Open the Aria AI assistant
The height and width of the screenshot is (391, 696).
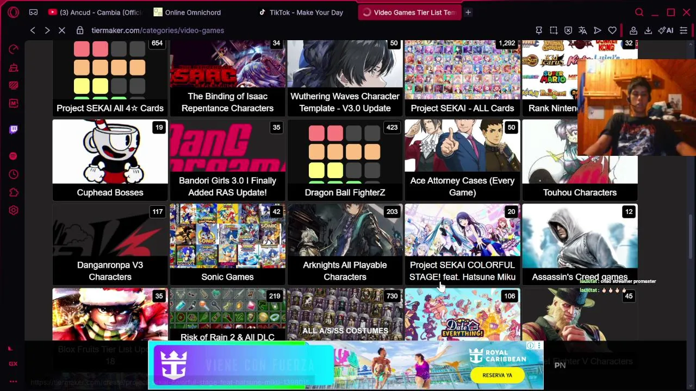click(666, 30)
